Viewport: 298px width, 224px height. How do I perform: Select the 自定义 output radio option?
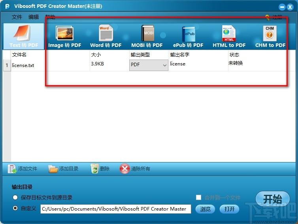click(15, 208)
